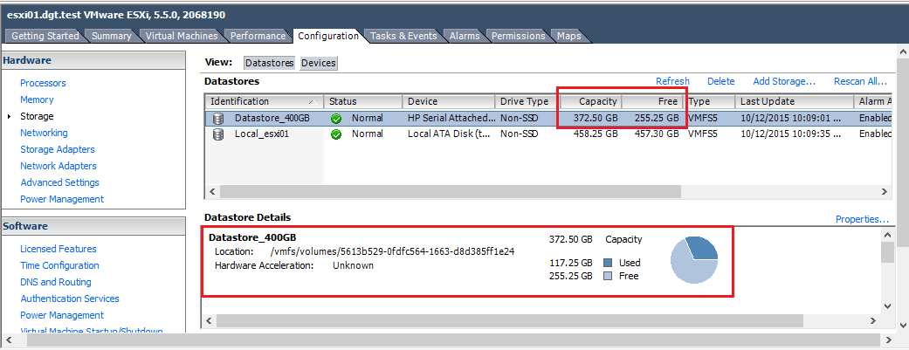Select the Local_esxi01 row name
909x350 pixels.
coord(261,134)
